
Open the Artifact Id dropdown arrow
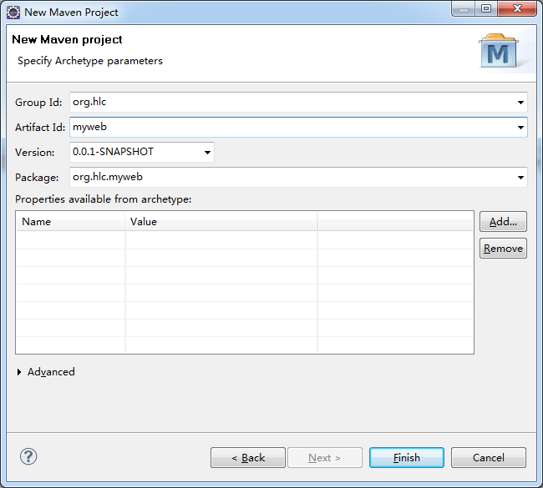(520, 128)
